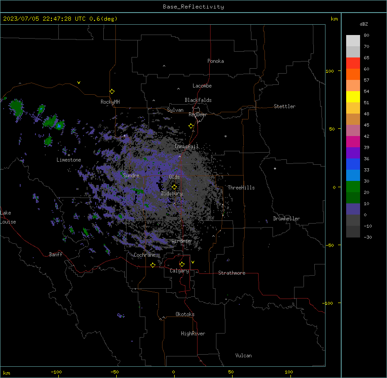Select the Sylvan label on the map
Viewport: 387px width, 378px height.
point(175,110)
